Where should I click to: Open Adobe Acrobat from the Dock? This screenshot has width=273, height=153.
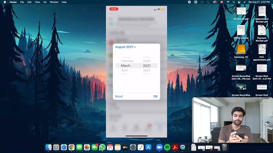175,147
